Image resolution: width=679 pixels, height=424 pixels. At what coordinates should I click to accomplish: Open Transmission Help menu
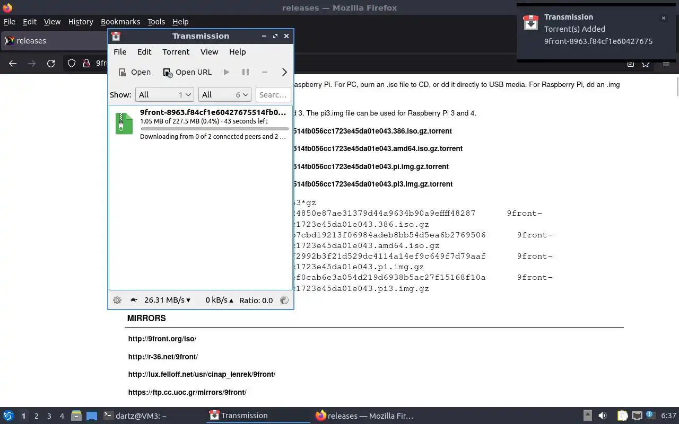pos(237,51)
